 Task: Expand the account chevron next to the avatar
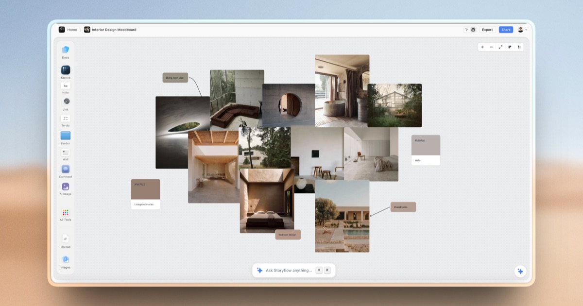tap(526, 30)
